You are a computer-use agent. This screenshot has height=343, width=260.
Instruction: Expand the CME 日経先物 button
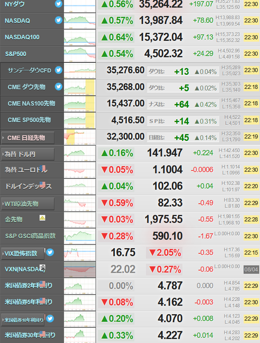coord(28,138)
